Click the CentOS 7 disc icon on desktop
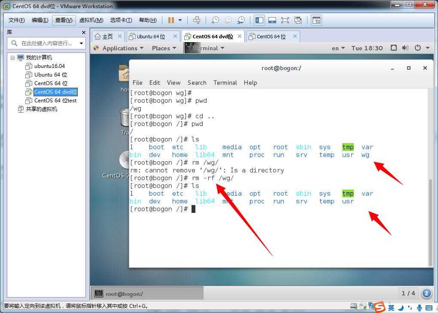Screen dimensions: 438x313 click(124, 160)
